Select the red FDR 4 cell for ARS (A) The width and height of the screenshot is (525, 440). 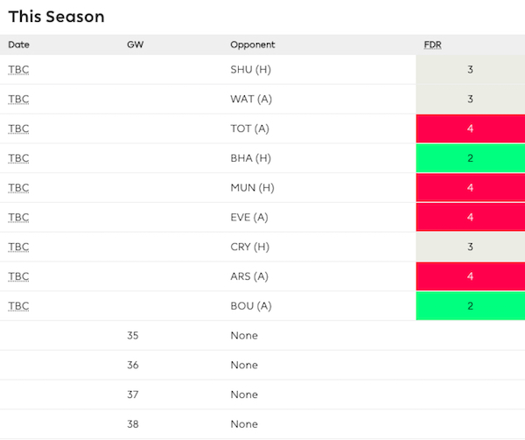tap(470, 276)
